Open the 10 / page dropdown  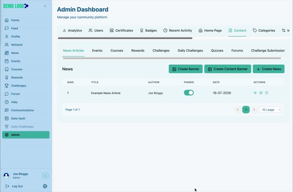pyautogui.click(x=270, y=110)
